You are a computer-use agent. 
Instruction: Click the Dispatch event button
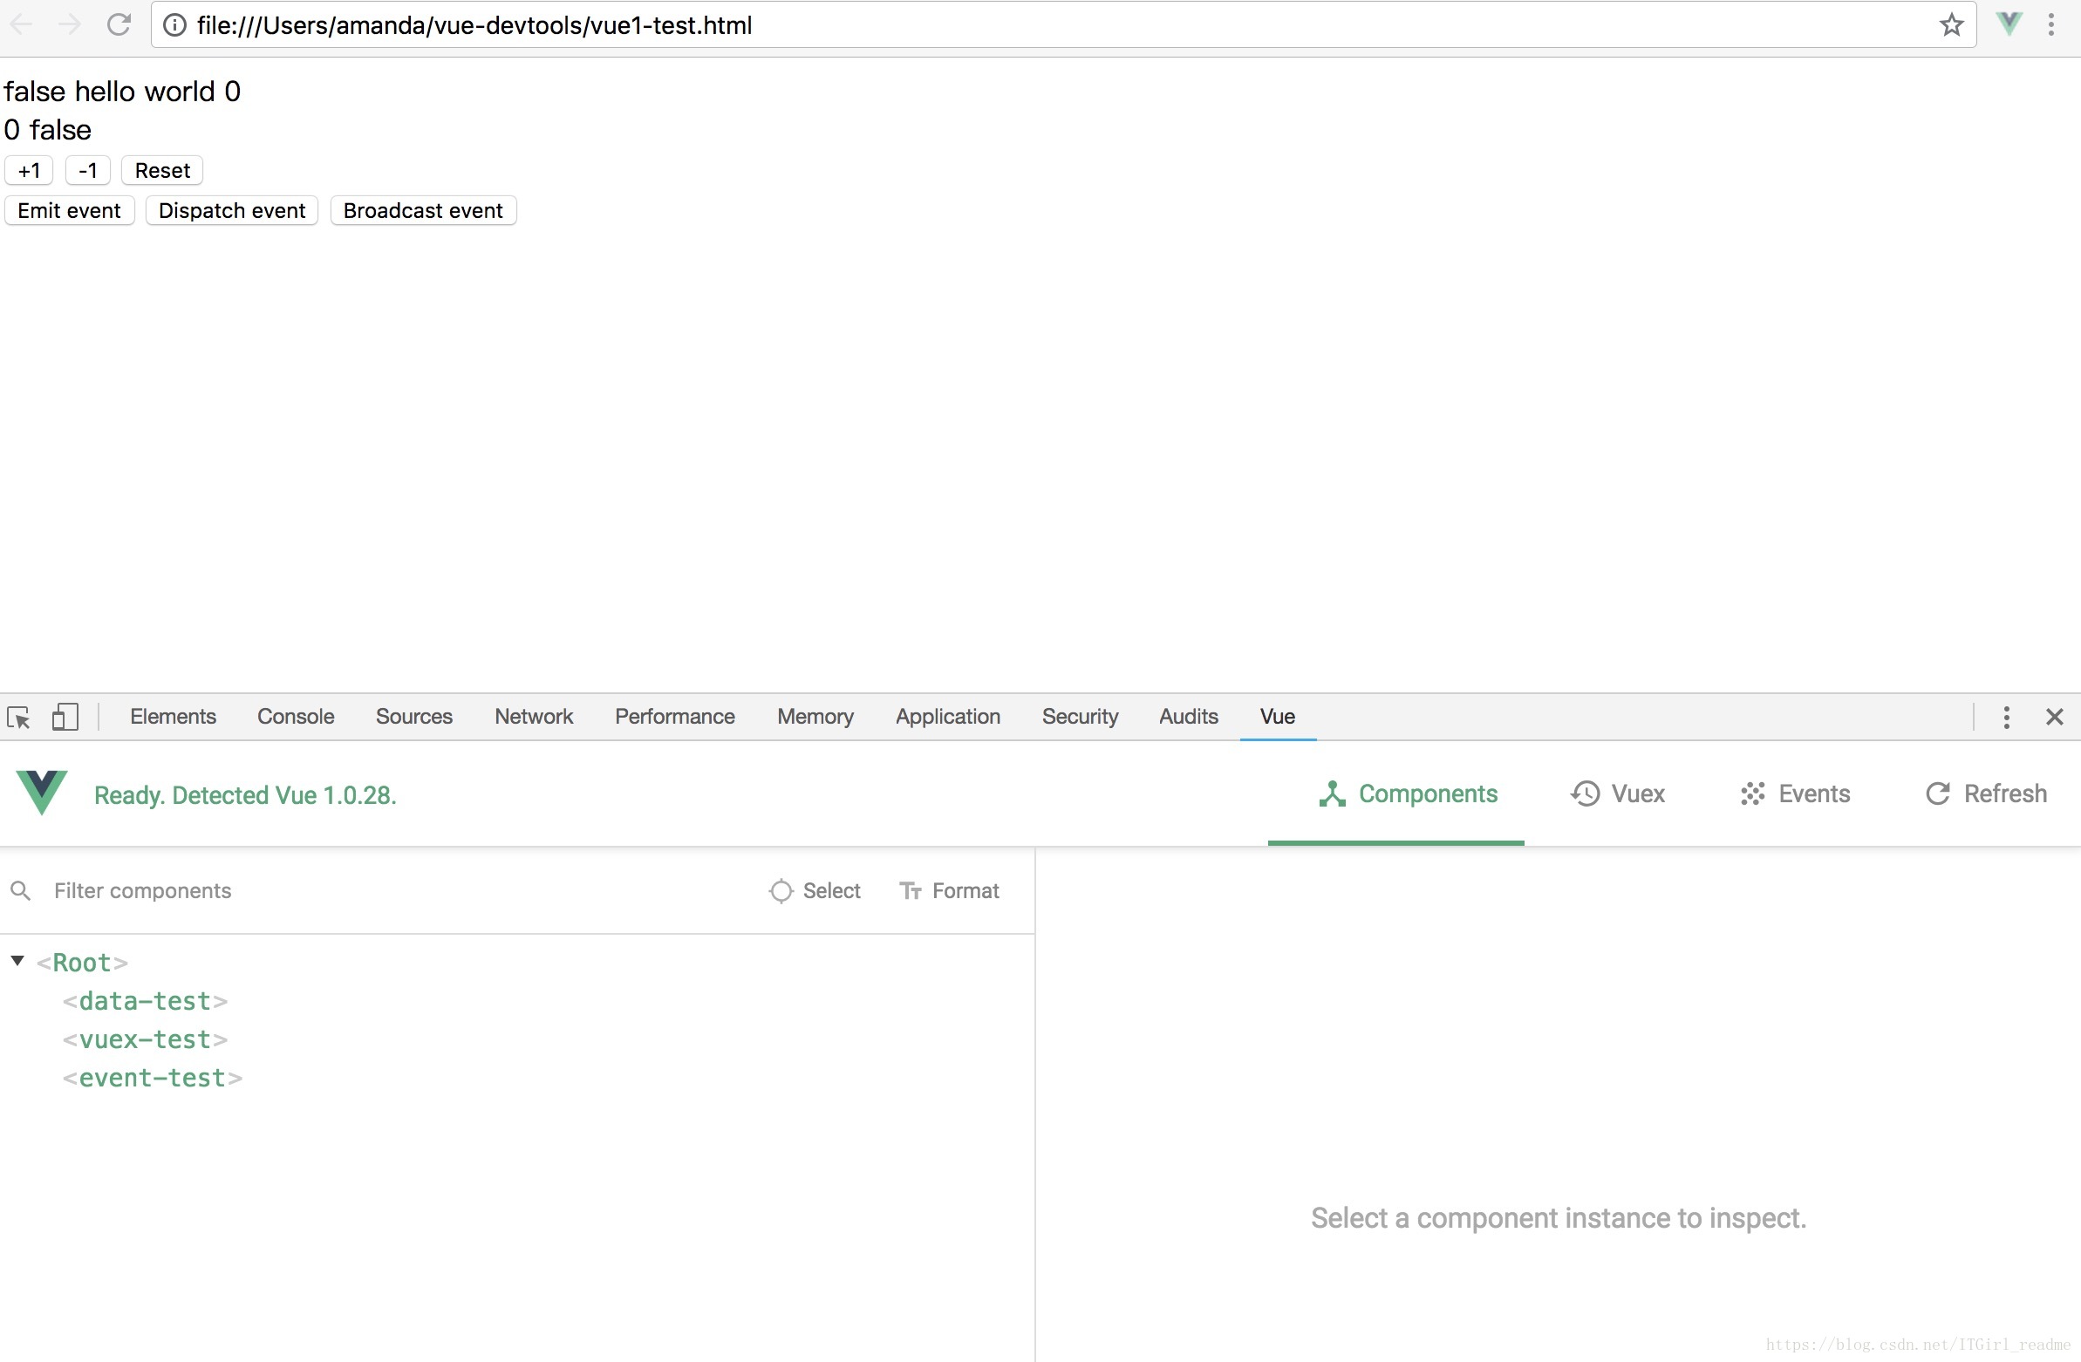(x=232, y=211)
